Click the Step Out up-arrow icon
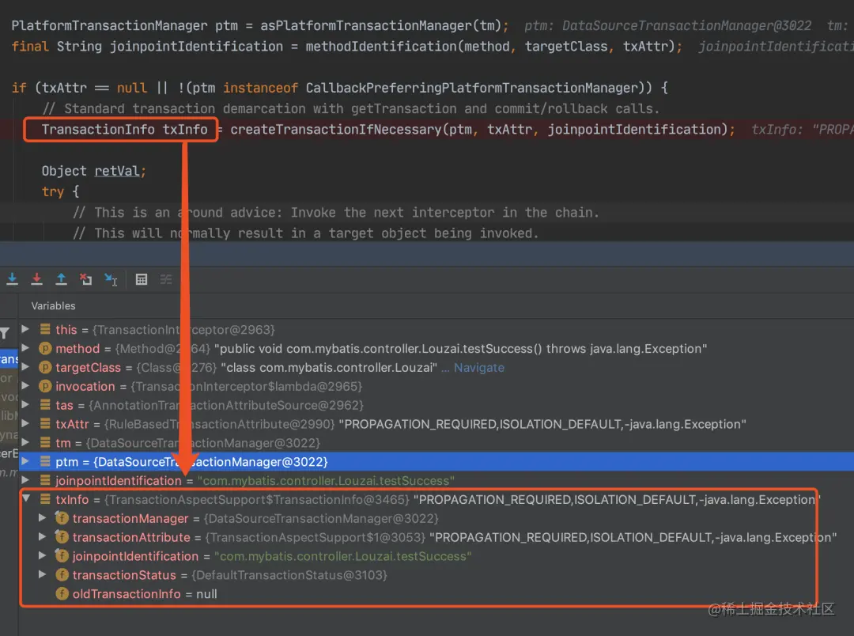Image resolution: width=854 pixels, height=636 pixels. tap(61, 279)
